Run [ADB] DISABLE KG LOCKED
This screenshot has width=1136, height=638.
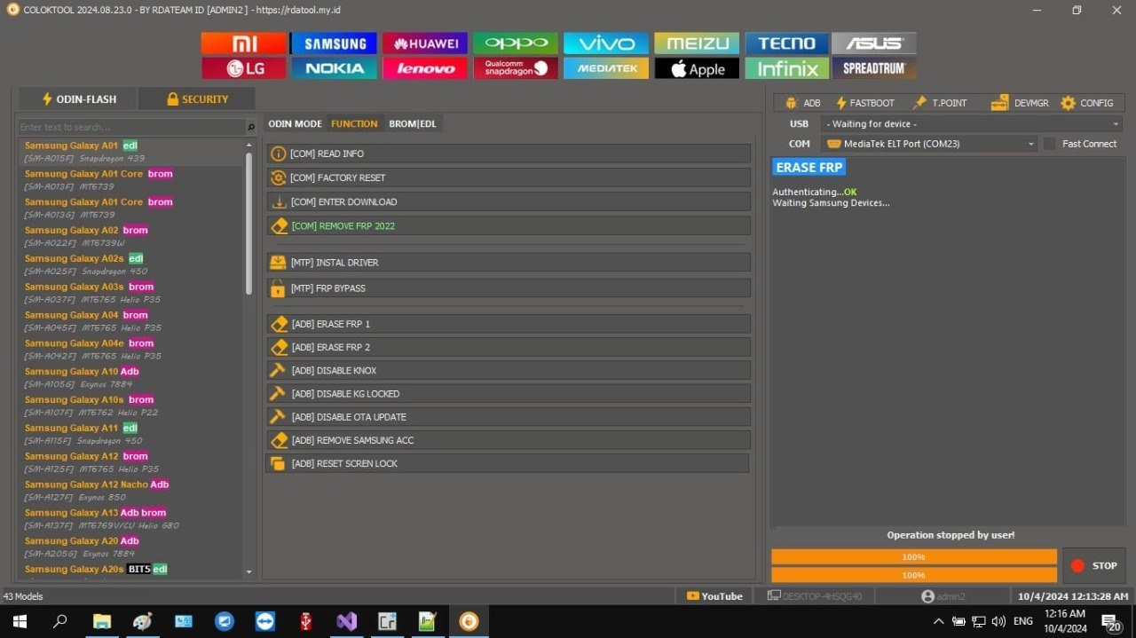[x=509, y=393]
